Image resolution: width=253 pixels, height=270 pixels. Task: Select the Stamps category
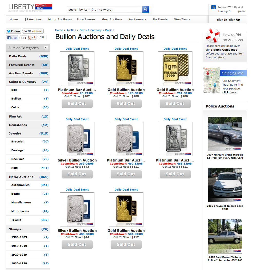click(x=28, y=229)
